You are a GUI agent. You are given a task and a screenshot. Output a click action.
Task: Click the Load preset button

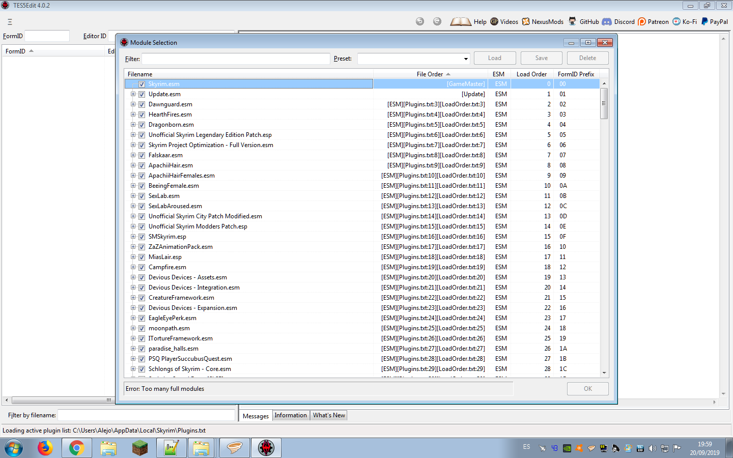495,58
